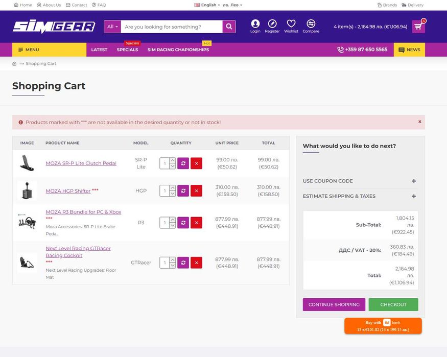Image resolution: width=447 pixels, height=357 pixels.
Task: Open Next Level Racing GTRacer Racing Cockpit link
Action: [x=78, y=252]
